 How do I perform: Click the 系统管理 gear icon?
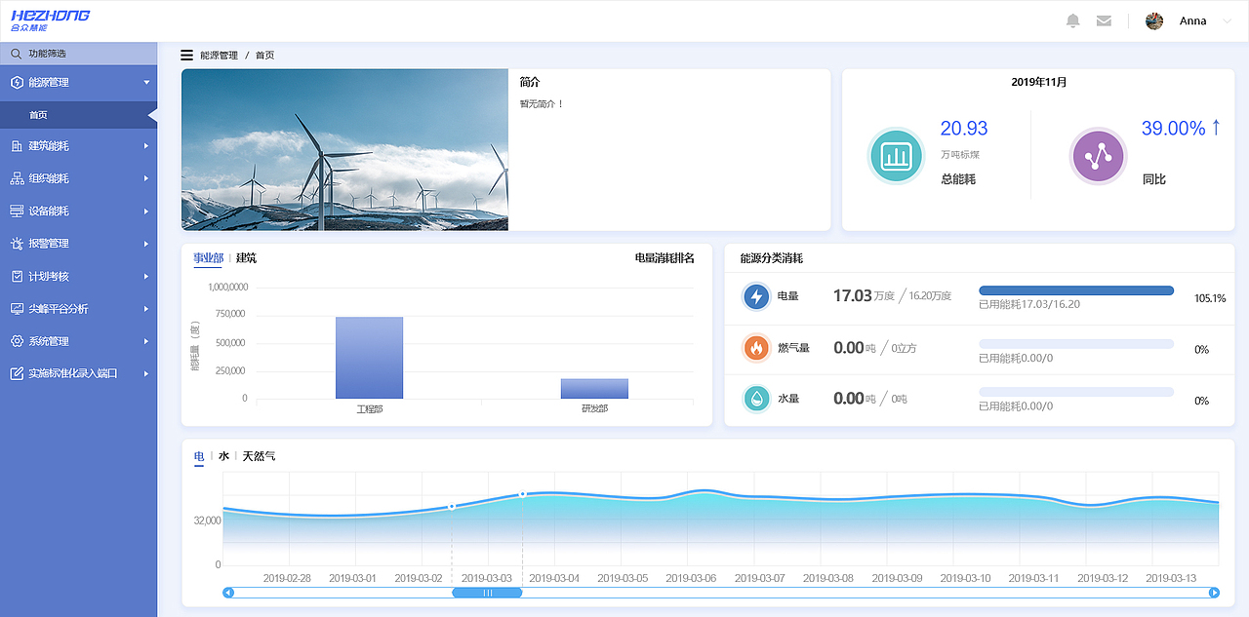(x=17, y=341)
